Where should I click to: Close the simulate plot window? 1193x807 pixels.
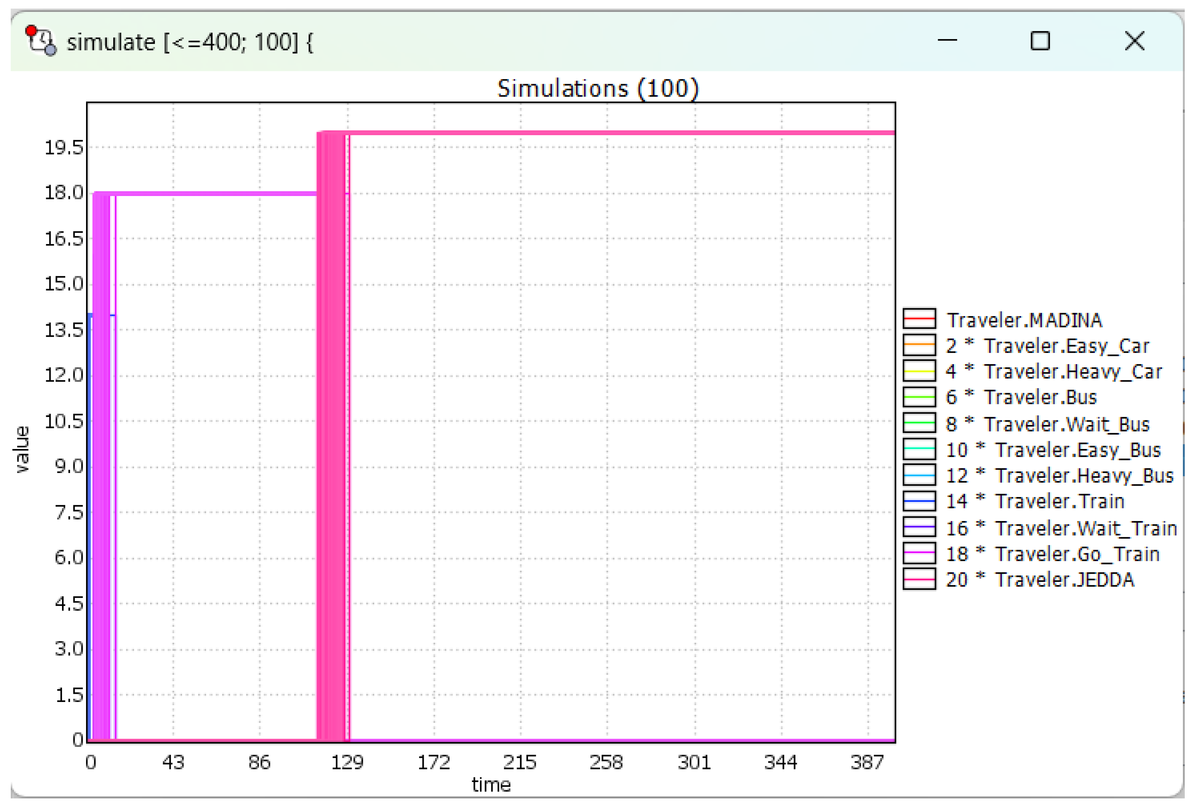coord(1135,40)
